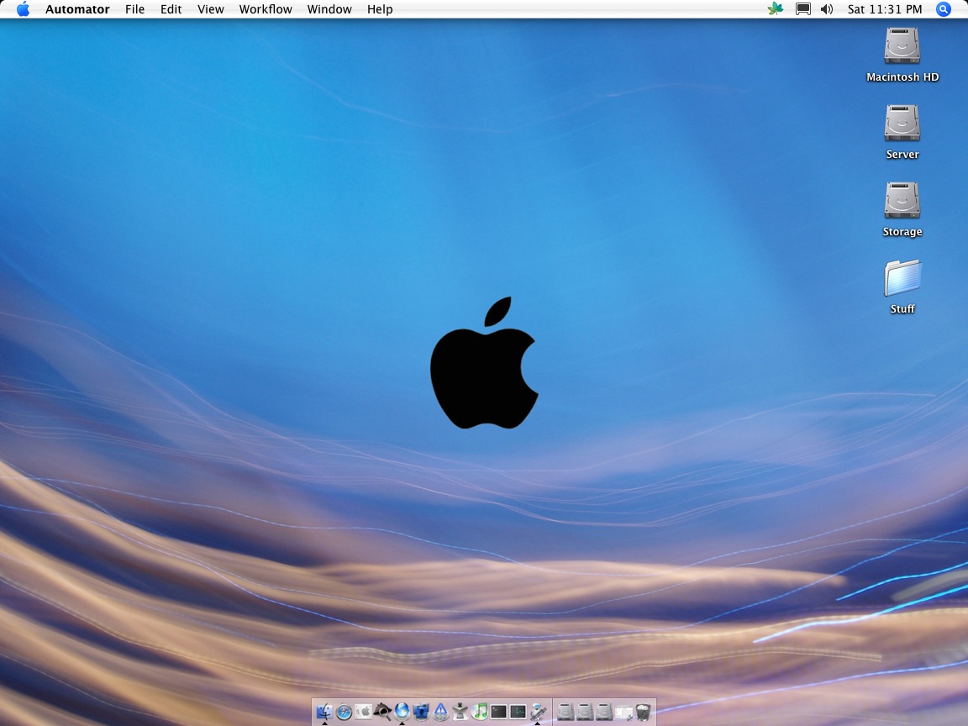
Task: Click the Automator robot Dock icon
Action: pyautogui.click(x=538, y=712)
